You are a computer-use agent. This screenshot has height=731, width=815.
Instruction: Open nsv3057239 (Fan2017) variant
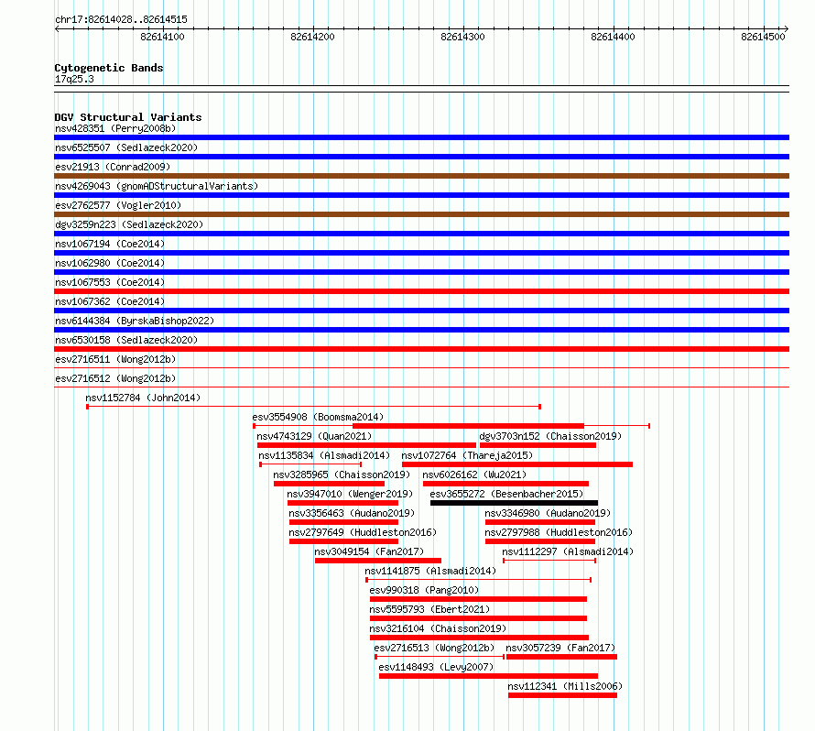pyautogui.click(x=560, y=648)
